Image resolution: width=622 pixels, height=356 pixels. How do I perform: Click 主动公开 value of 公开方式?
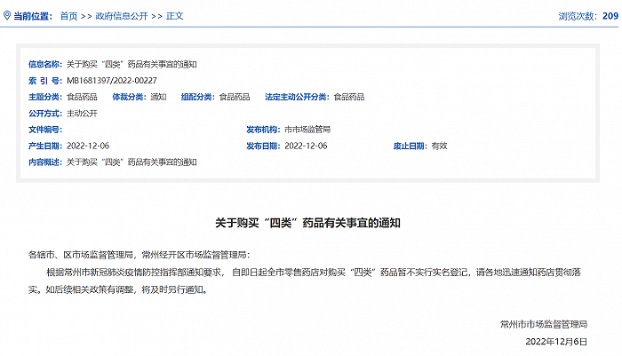(84, 113)
